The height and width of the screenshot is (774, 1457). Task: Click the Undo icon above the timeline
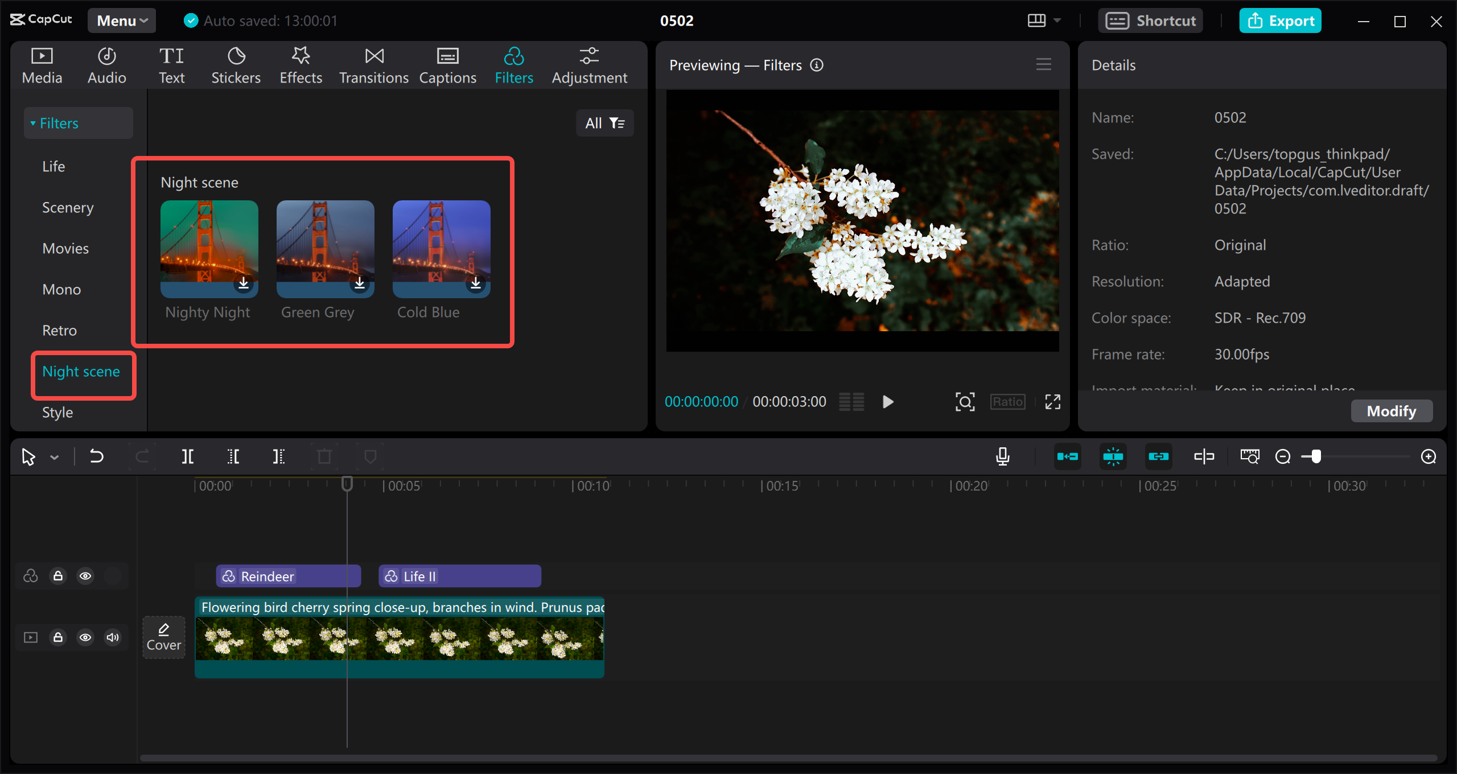click(96, 456)
